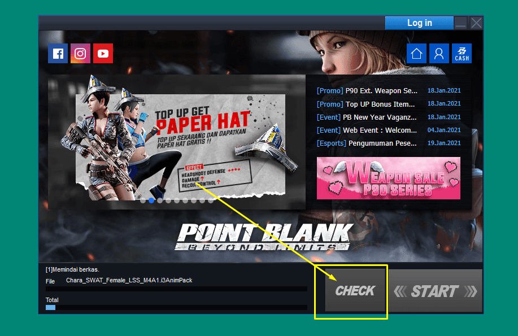This screenshot has width=518, height=336.
Task: Open the Weapon Sale P90 Series banner
Action: click(389, 178)
